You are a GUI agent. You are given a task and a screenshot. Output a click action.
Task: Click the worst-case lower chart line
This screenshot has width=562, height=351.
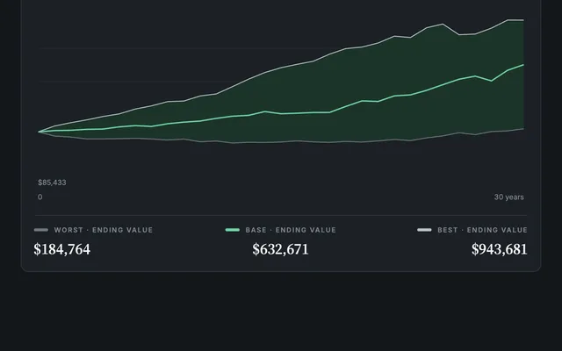[281, 142]
